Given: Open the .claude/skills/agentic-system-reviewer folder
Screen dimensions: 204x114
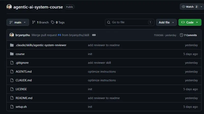Looking at the screenshot, I should click(41, 45).
